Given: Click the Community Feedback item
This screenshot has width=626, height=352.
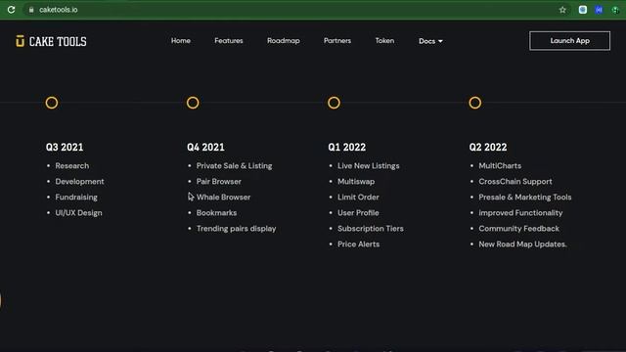Looking at the screenshot, I should click(x=519, y=229).
